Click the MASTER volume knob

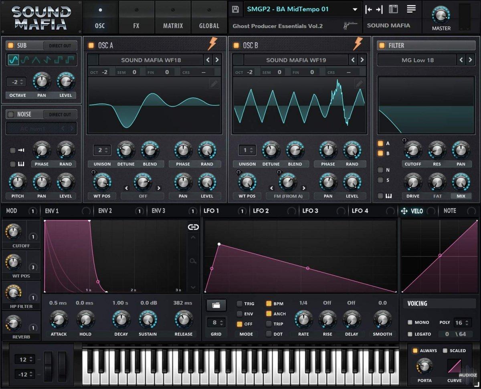point(441,16)
